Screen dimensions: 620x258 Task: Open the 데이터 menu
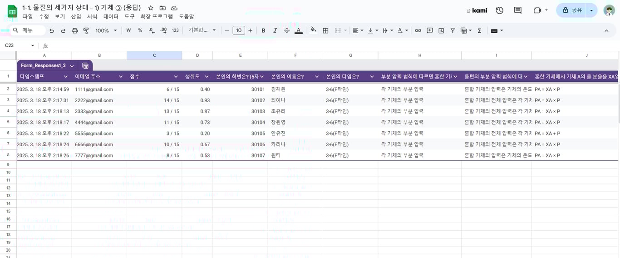point(111,16)
